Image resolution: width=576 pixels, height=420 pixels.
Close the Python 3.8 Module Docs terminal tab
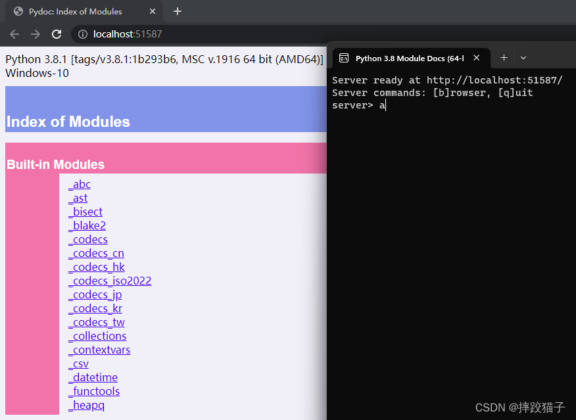(x=477, y=58)
